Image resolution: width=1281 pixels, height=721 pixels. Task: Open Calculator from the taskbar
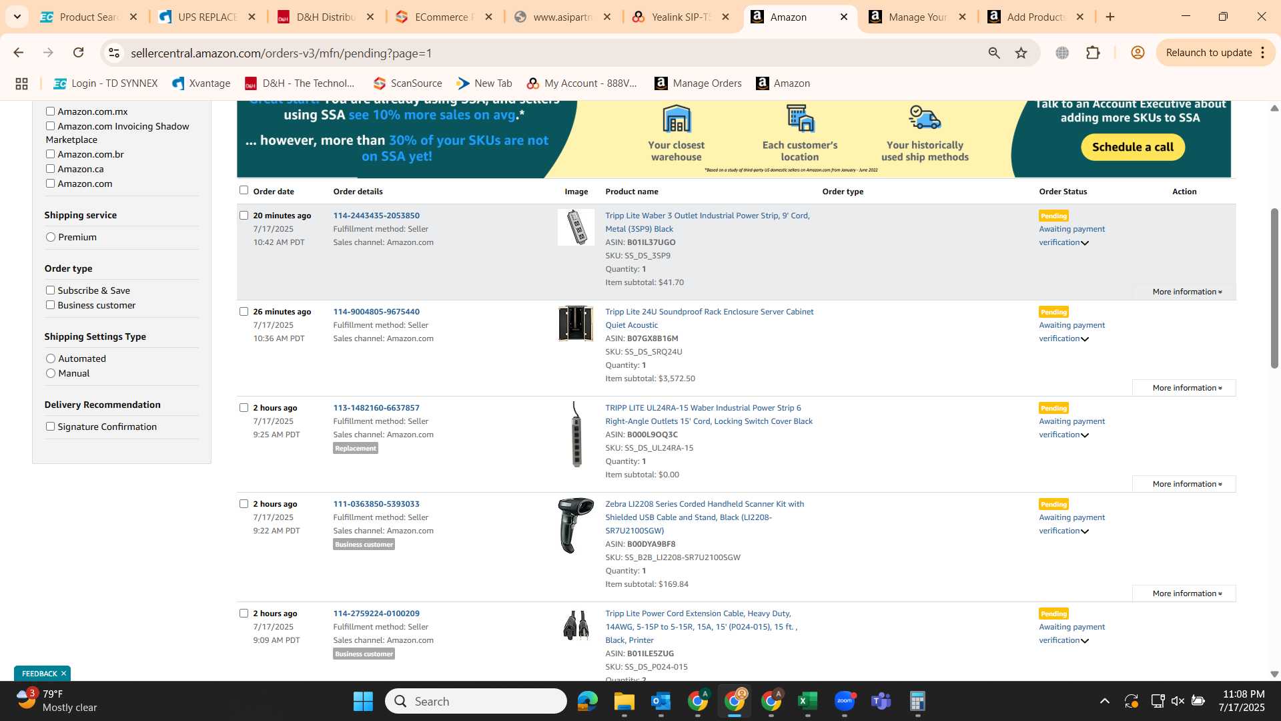[917, 701]
